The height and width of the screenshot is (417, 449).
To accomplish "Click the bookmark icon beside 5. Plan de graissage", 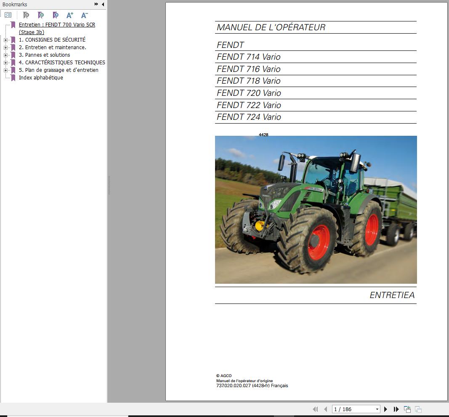I will [x=13, y=70].
